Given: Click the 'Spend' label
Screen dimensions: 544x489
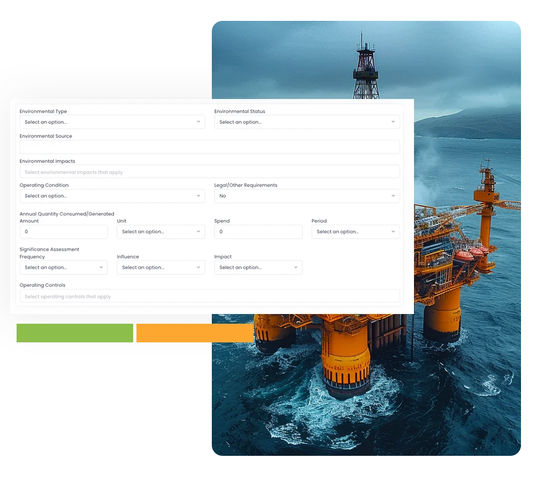Looking at the screenshot, I should pyautogui.click(x=222, y=221).
